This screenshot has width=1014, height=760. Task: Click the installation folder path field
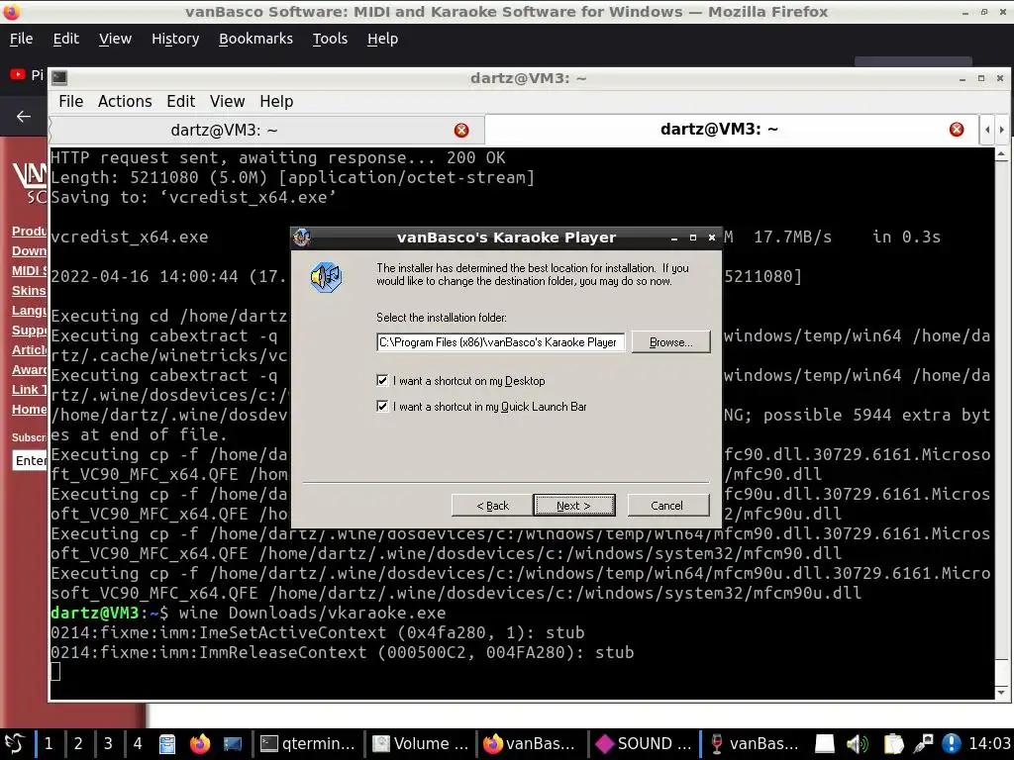pyautogui.click(x=500, y=341)
